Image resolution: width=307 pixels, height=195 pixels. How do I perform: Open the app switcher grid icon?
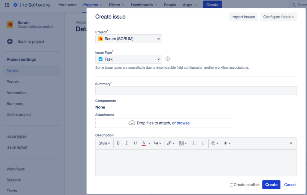click(x=7, y=4)
